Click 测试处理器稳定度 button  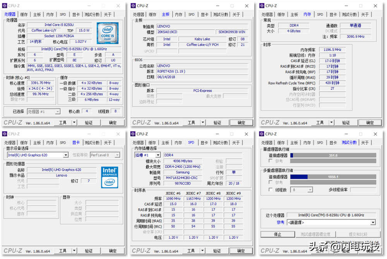pyautogui.click(x=315, y=234)
